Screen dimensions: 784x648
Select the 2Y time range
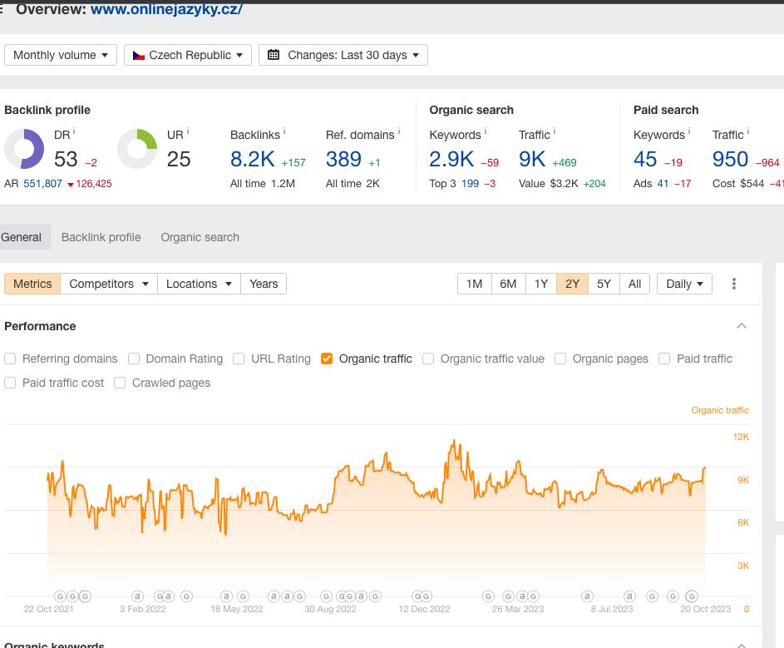click(573, 284)
